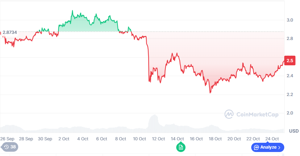Open the green document event marker

181,147
